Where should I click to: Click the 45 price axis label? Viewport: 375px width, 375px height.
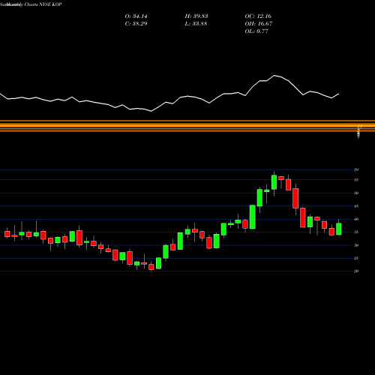click(x=356, y=206)
